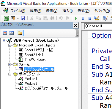Click the エビデンス採取ツールモジュール module icon

pyautogui.click(x=21, y=88)
